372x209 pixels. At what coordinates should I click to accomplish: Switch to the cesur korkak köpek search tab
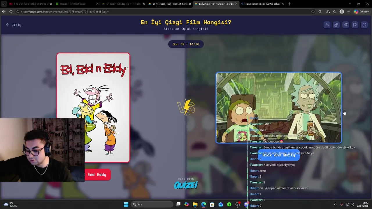coord(262,4)
